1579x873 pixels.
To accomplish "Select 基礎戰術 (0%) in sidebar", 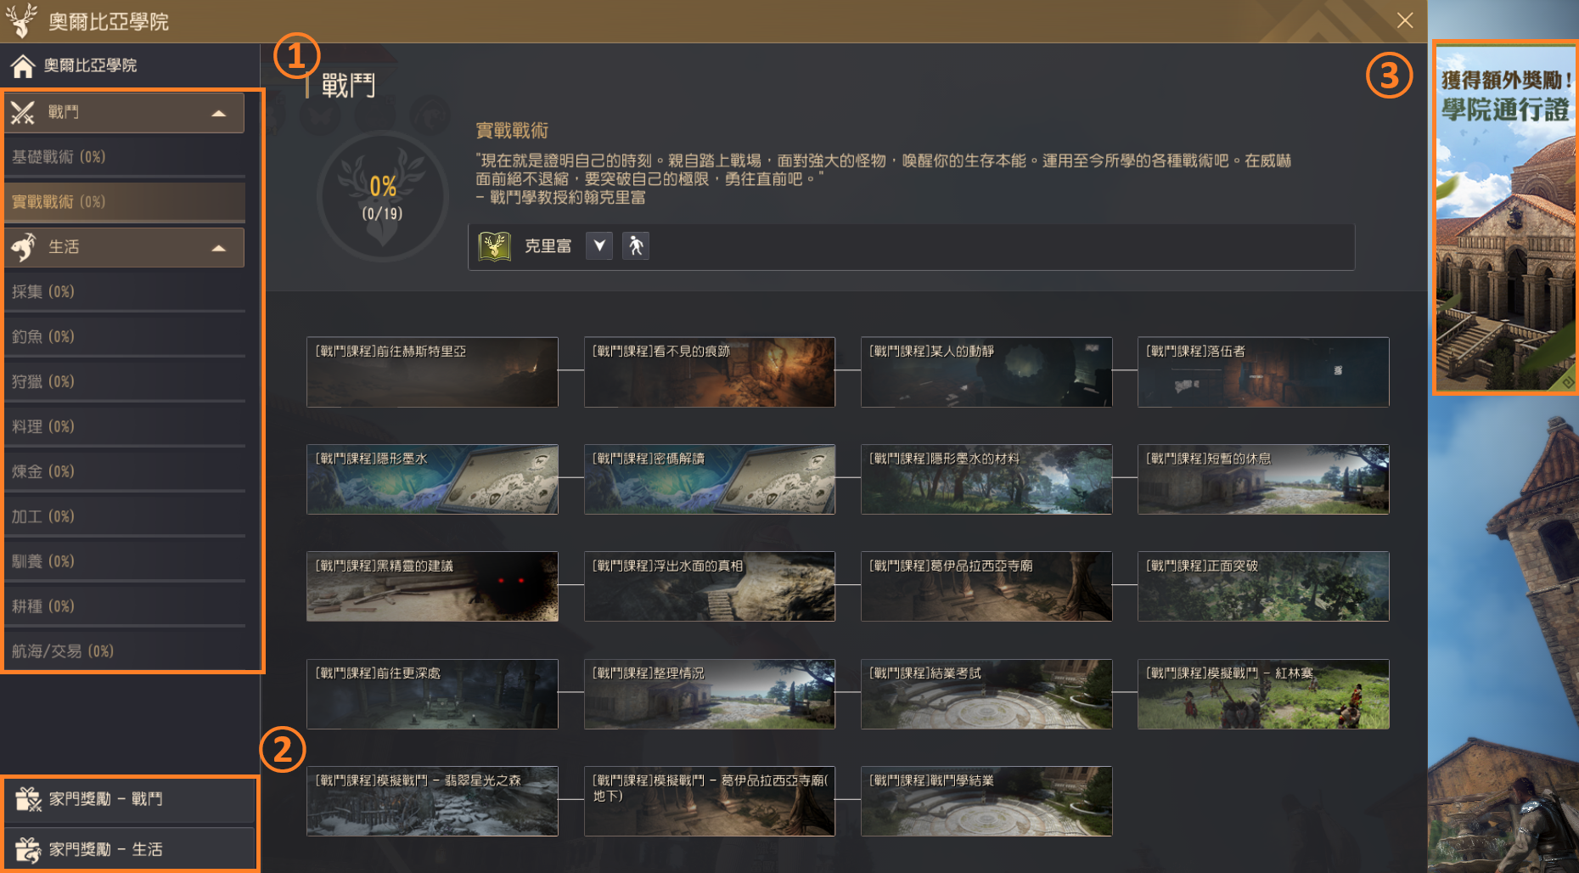I will click(x=59, y=157).
